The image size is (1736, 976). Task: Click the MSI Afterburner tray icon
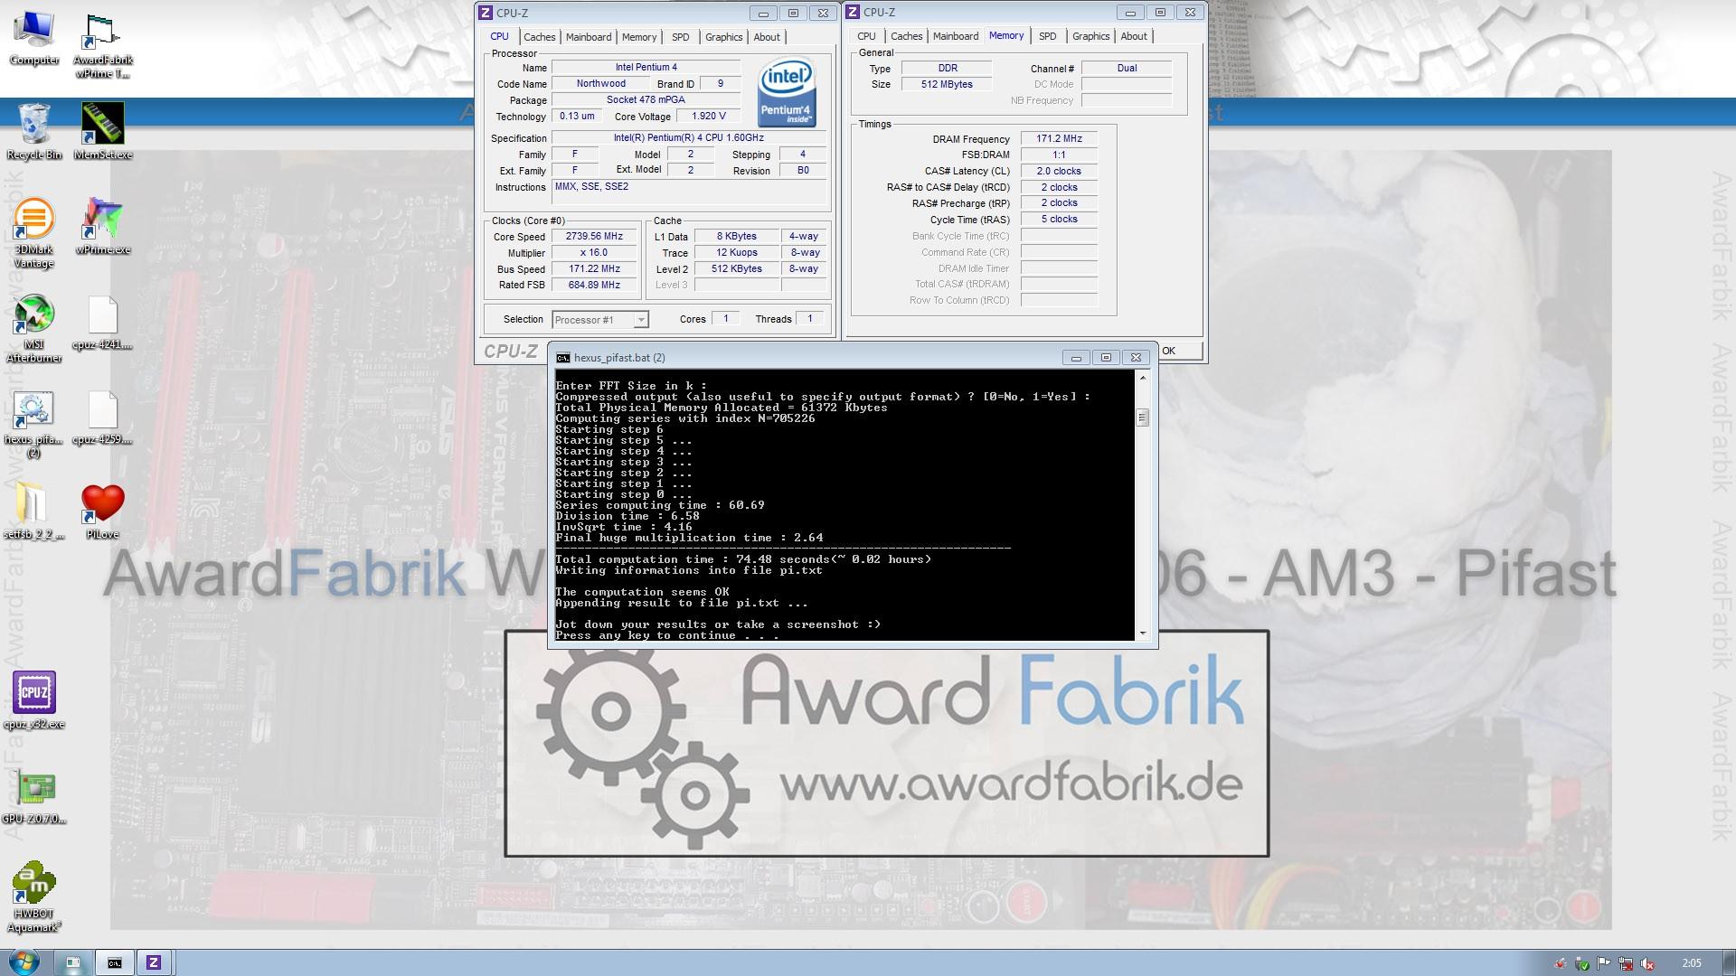coord(1561,963)
